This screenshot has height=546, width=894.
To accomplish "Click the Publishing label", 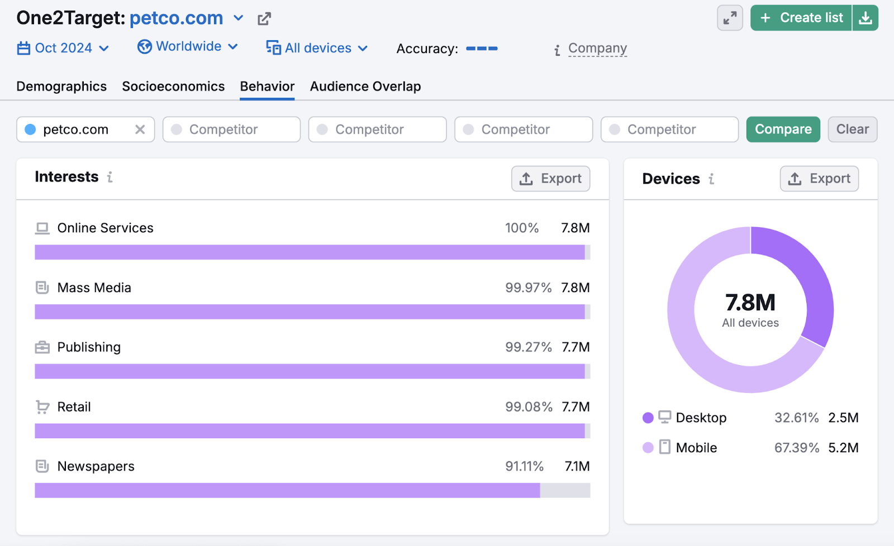I will tap(89, 347).
